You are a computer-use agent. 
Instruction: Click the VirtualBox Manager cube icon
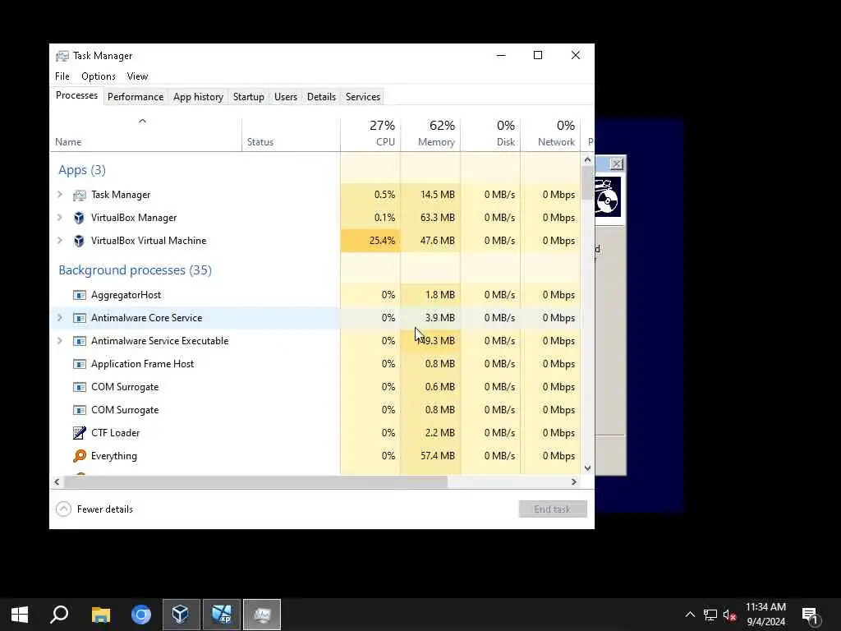[80, 218]
